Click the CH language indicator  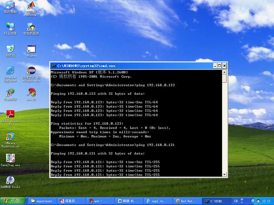[x=236, y=201]
